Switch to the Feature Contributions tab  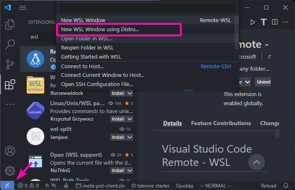[221, 123]
